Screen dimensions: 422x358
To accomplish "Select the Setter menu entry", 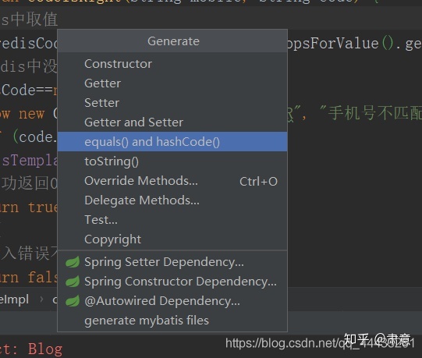I will tap(172, 103).
